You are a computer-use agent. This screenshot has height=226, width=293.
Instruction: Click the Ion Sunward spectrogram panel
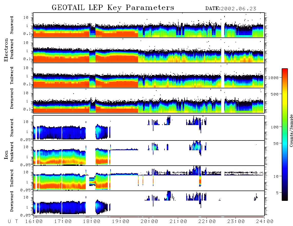tap(149, 128)
